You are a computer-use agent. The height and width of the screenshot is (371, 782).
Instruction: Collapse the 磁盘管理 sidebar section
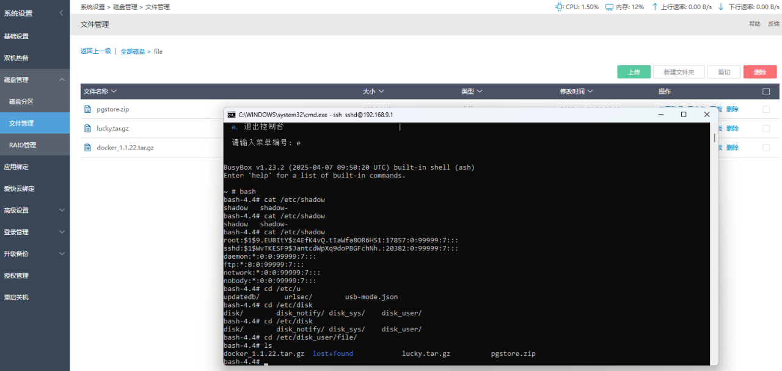tap(62, 79)
